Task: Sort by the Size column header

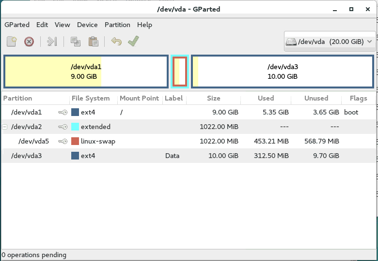Action: pos(213,98)
